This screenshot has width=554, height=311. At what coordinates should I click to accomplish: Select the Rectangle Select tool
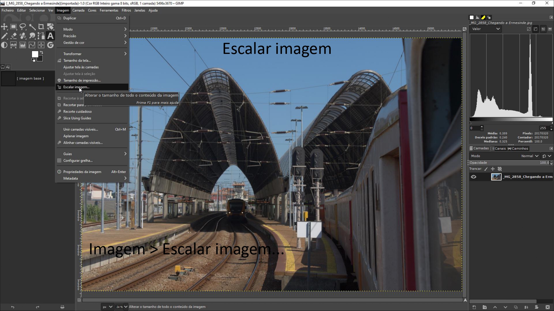click(13, 27)
